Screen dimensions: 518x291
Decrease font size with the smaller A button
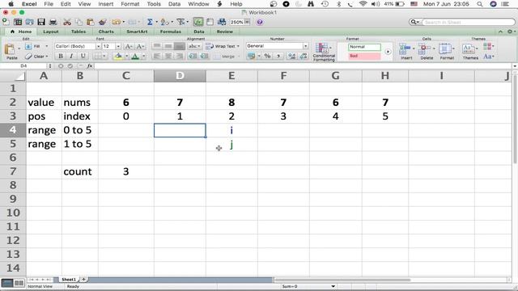tap(140, 46)
